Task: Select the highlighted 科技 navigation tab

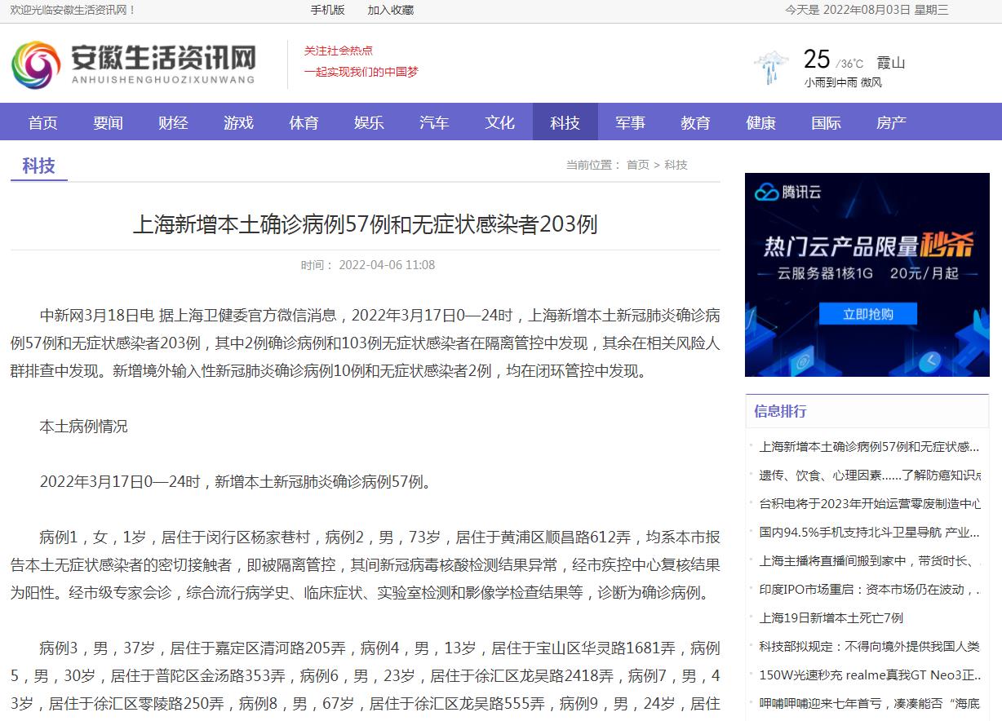Action: (565, 122)
